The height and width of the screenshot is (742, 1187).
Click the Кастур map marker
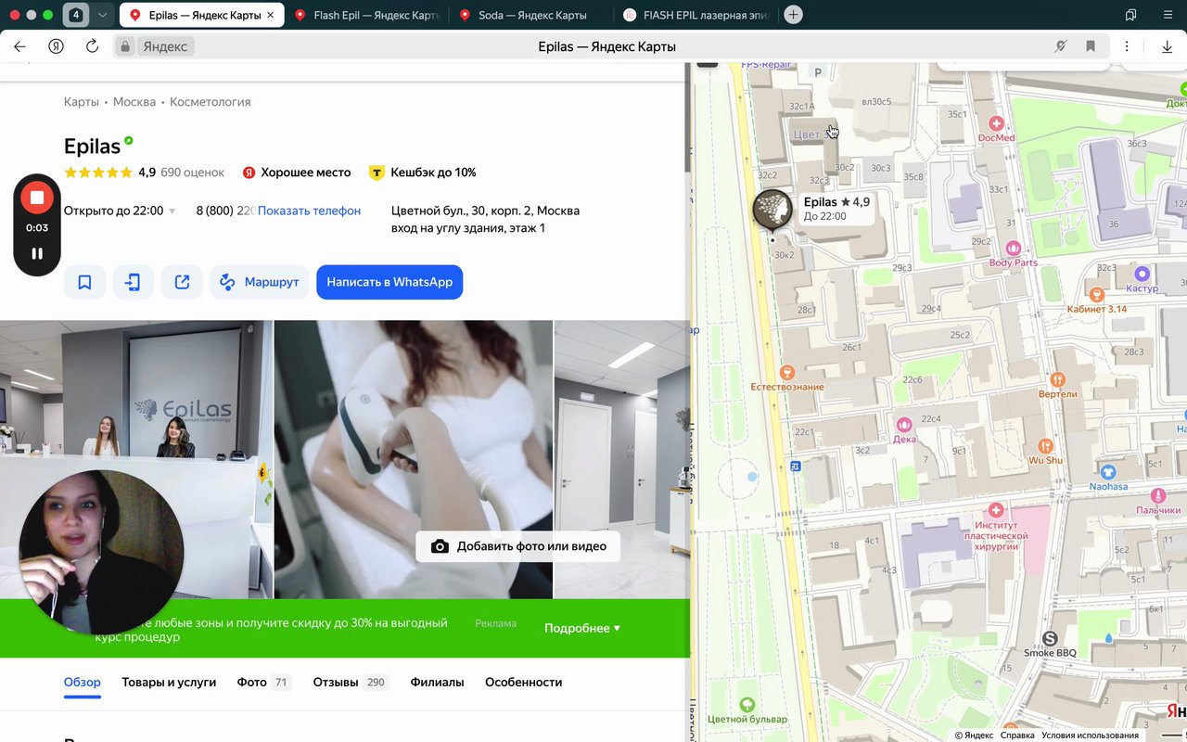1142,274
